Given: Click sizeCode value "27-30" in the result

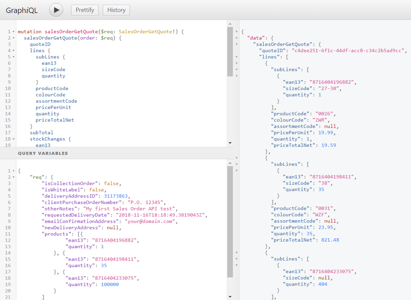Looking at the screenshot, I should coord(329,88).
